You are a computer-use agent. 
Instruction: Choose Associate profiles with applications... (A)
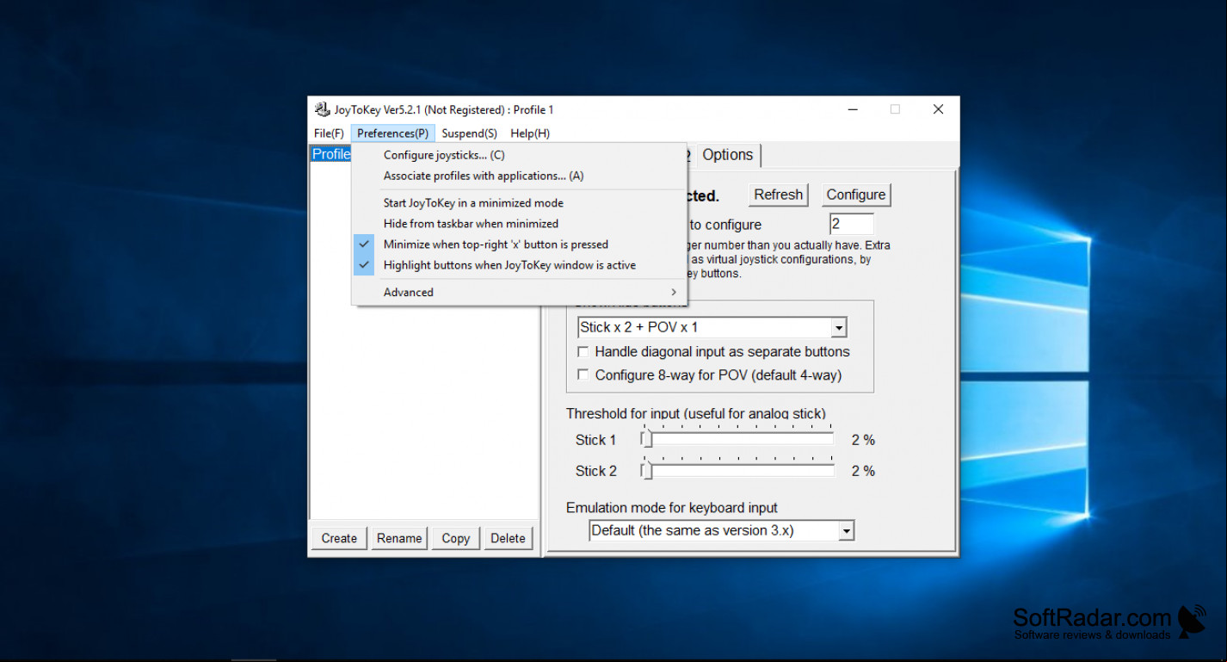[x=519, y=176]
